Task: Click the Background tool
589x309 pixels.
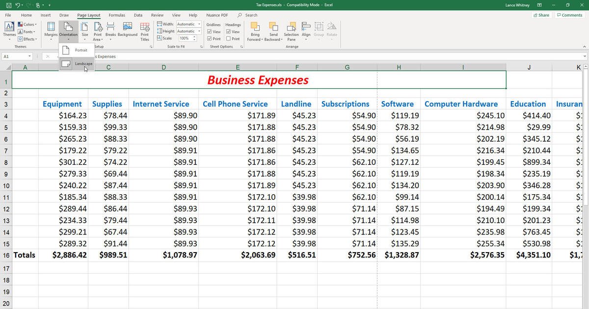Action: pos(128,30)
